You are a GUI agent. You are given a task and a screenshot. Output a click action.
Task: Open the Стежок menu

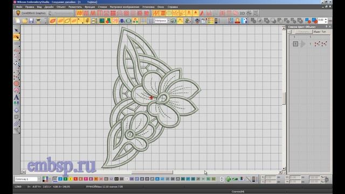pyautogui.click(x=102, y=7)
